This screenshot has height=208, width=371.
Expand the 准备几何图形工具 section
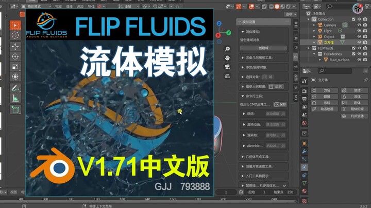point(243,58)
